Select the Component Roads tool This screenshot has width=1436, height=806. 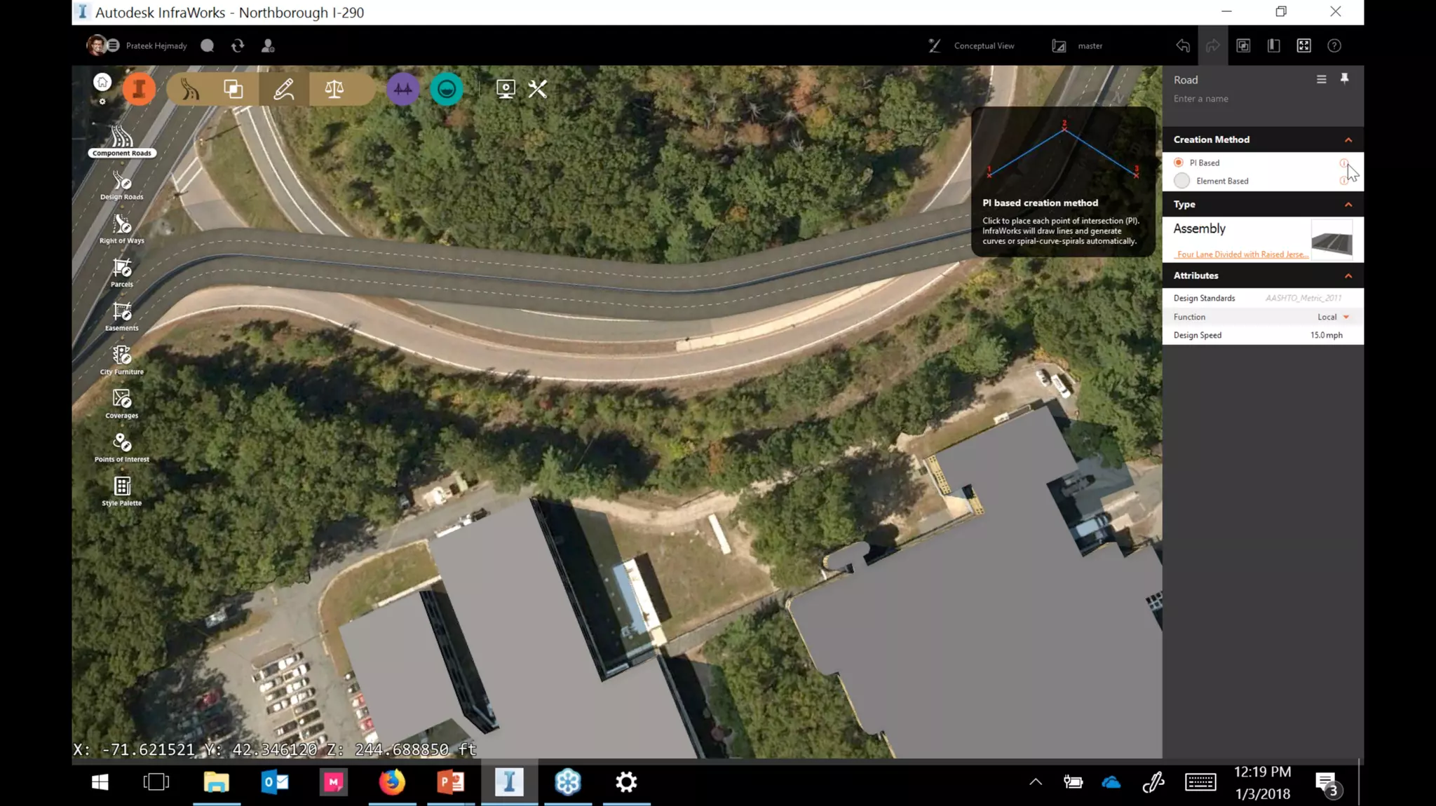pyautogui.click(x=122, y=141)
